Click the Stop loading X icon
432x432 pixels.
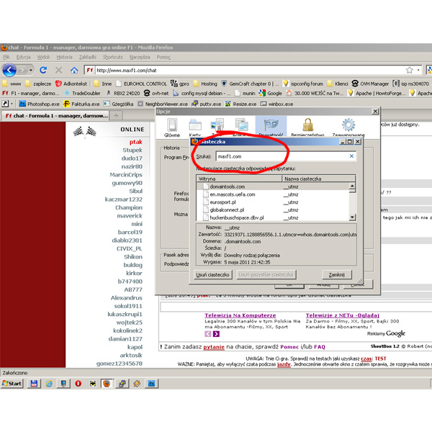click(x=58, y=70)
